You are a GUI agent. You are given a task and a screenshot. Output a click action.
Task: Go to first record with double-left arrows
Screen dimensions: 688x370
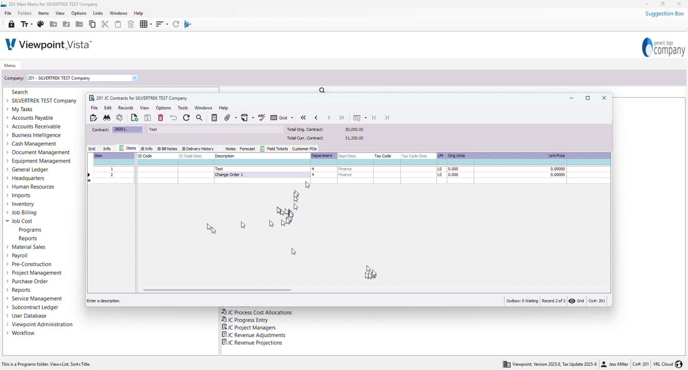(303, 118)
